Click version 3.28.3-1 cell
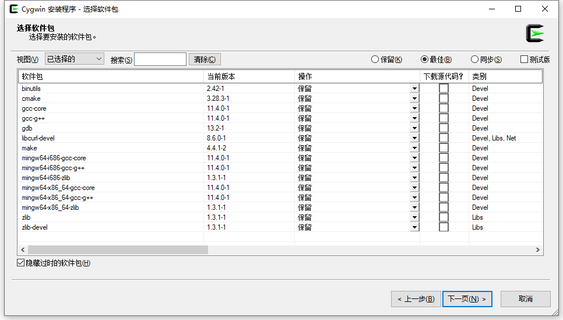This screenshot has height=320, width=563. (x=218, y=99)
